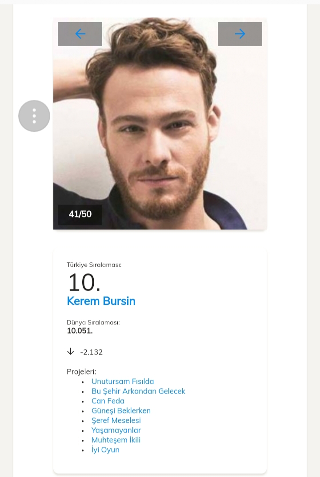Click the Şeref Meselesi link
The width and height of the screenshot is (320, 477).
pyautogui.click(x=116, y=421)
